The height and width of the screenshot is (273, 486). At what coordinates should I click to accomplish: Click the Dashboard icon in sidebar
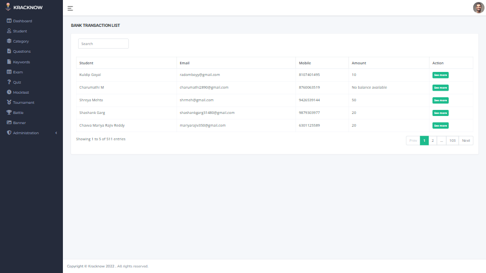point(9,21)
